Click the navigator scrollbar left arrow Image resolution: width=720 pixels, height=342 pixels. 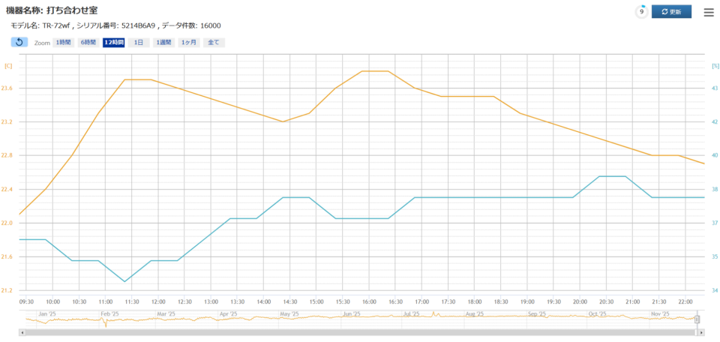click(22, 332)
